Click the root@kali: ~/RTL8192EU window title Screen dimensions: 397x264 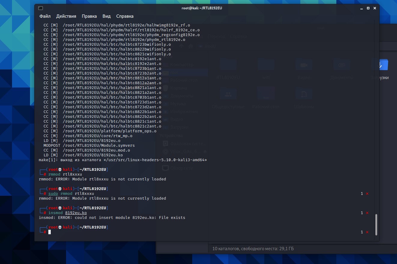202,8
